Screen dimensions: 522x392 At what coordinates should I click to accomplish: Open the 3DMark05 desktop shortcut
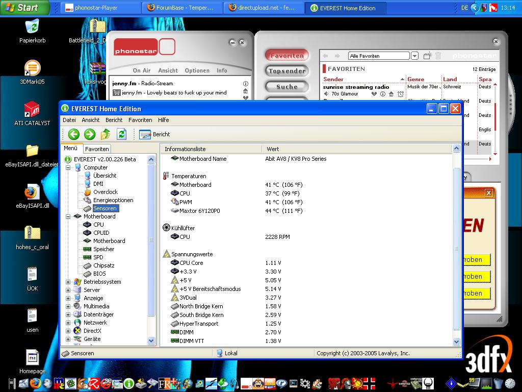coord(32,72)
